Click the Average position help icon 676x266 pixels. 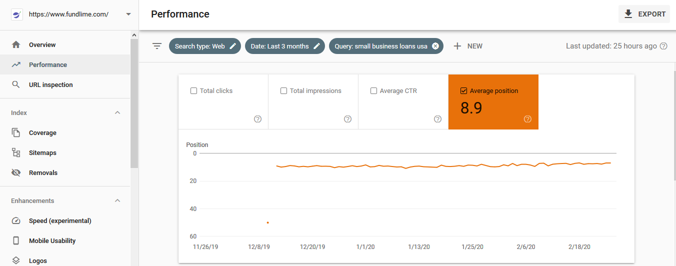click(x=528, y=119)
